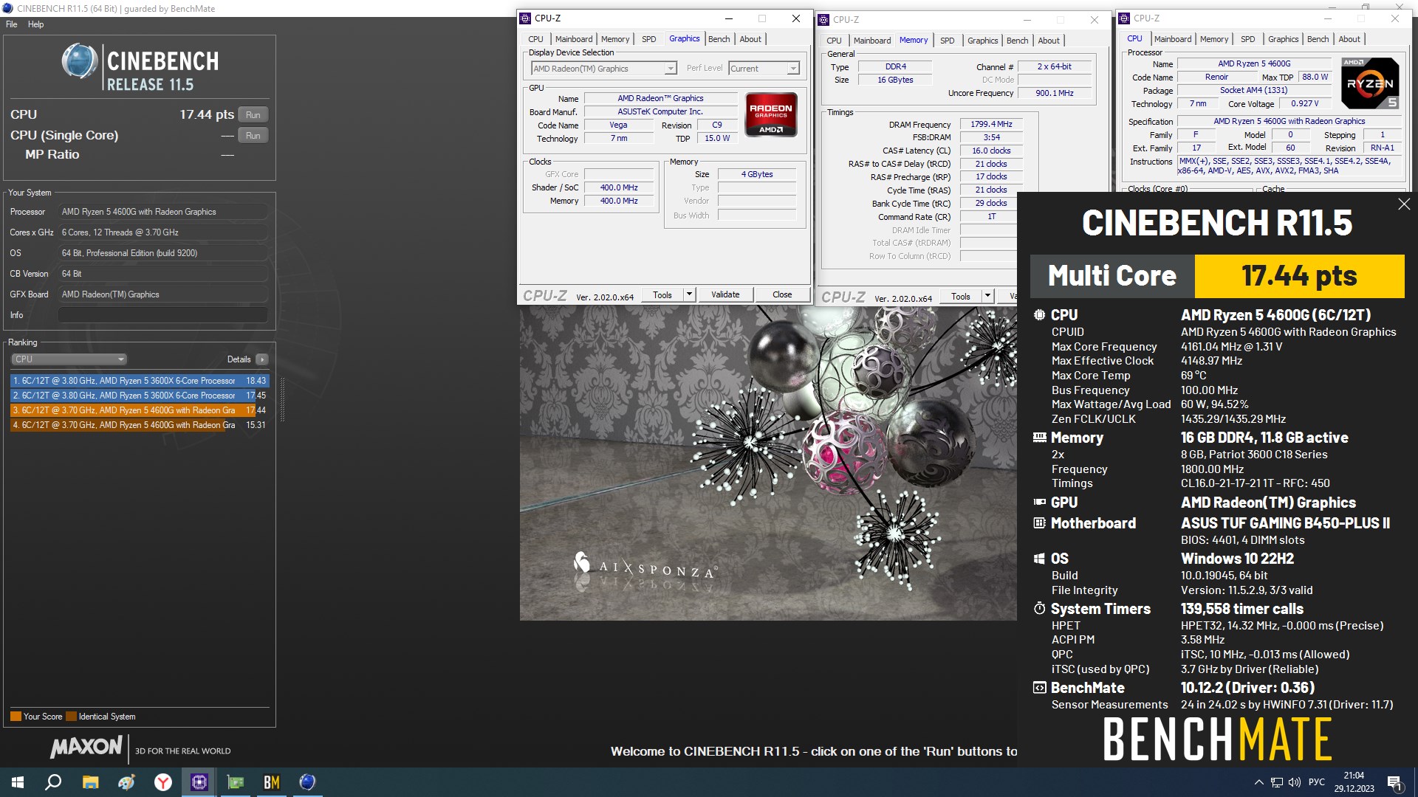Click the CPU-Z title icon in the Memory window
The image size is (1418, 797).
823,20
